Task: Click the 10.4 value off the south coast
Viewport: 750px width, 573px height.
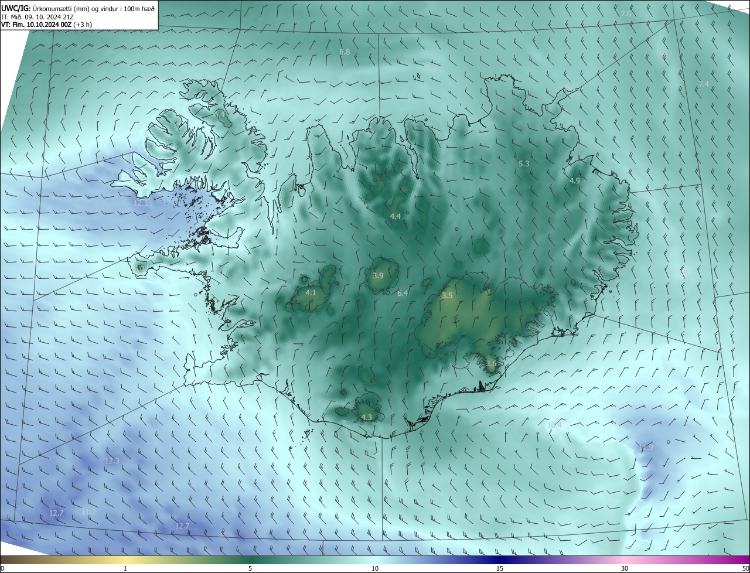Action: pos(554,425)
